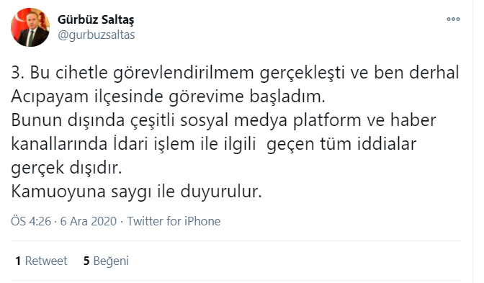
Task: Select the tweet line starting '3. Bu cihetle'
Action: pyautogui.click(x=236, y=73)
